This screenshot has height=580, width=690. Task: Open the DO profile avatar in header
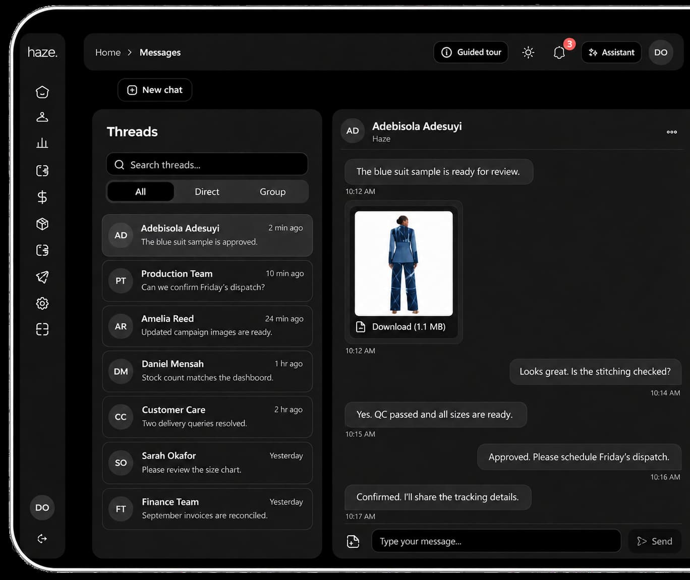pos(661,52)
